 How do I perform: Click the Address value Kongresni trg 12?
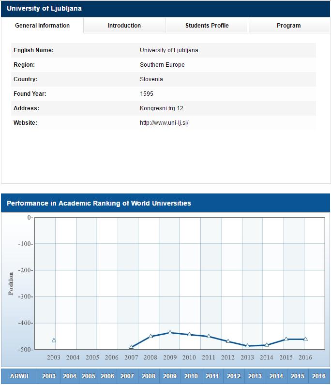click(162, 108)
